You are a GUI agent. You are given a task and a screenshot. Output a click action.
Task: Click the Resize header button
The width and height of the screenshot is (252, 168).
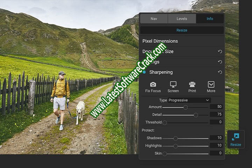(x=182, y=30)
